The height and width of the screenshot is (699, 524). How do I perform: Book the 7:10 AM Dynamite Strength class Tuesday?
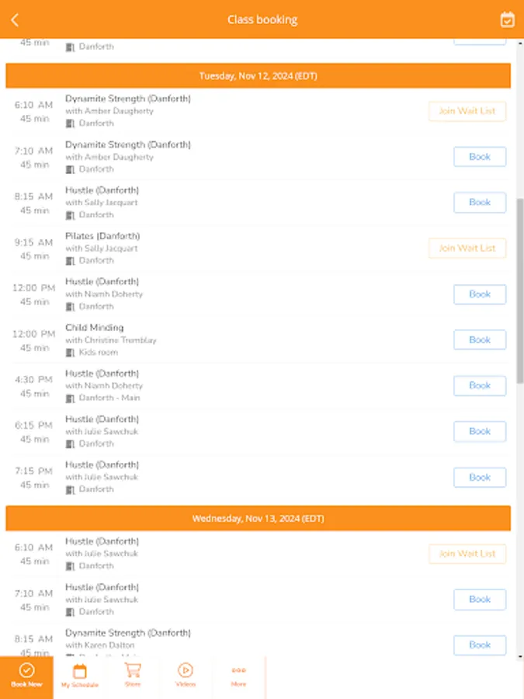click(x=479, y=156)
